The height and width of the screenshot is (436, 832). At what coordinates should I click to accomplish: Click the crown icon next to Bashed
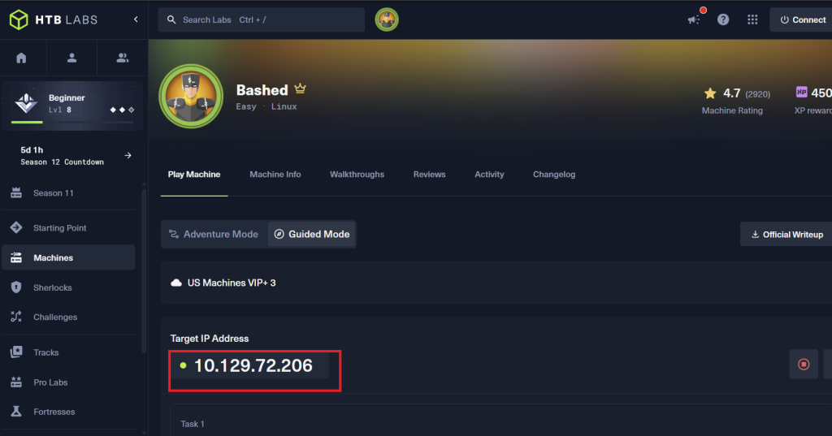[x=301, y=88]
